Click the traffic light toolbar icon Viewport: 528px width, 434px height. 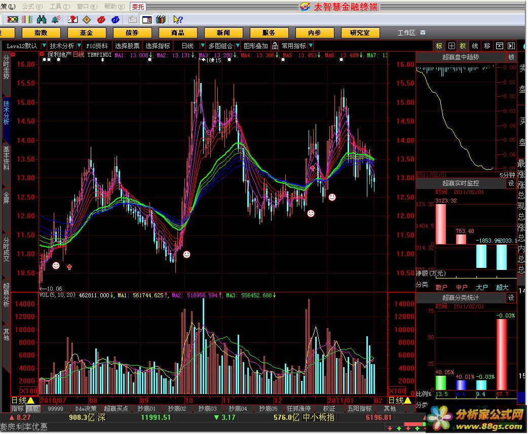pyautogui.click(x=13, y=20)
